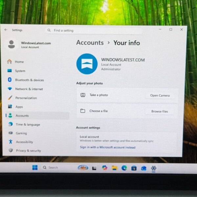Click the Browse files button
The width and height of the screenshot is (197, 197).
[160, 111]
